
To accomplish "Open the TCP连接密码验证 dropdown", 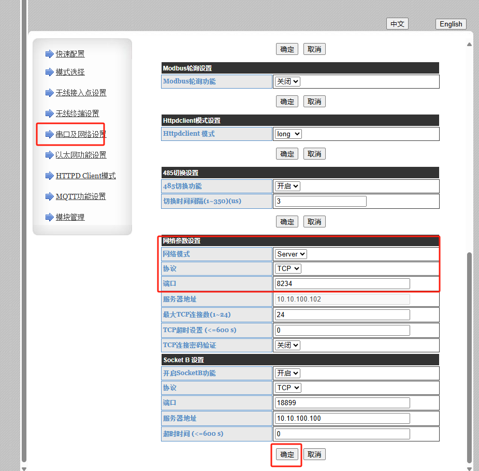I will point(287,346).
